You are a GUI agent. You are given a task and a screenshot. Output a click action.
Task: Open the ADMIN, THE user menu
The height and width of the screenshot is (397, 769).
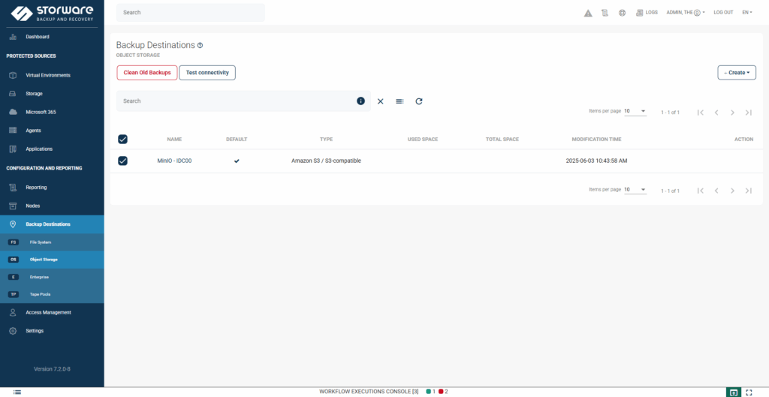click(685, 13)
